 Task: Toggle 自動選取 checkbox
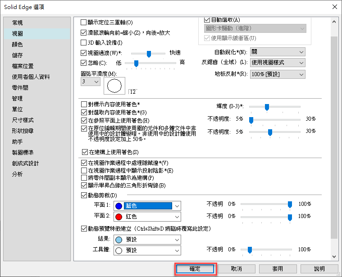pyautogui.click(x=207, y=20)
